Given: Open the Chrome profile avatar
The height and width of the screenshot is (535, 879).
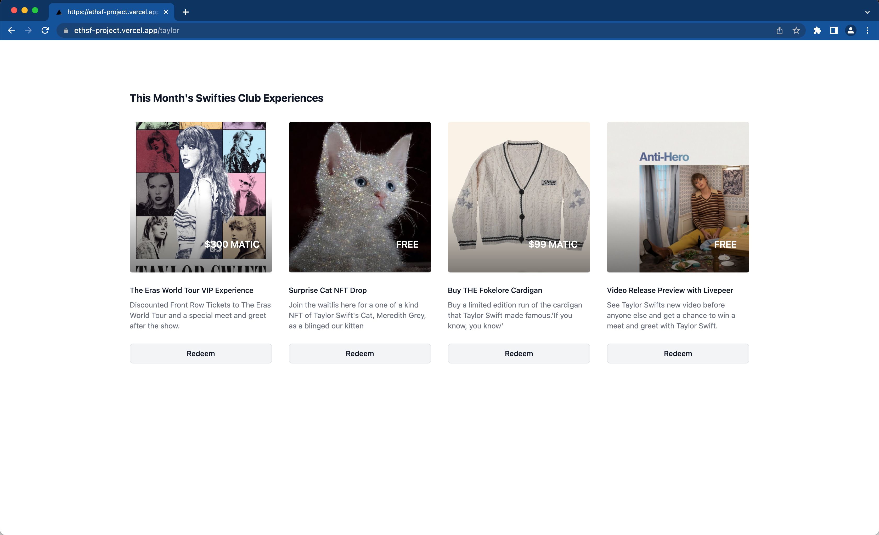Looking at the screenshot, I should (x=851, y=31).
